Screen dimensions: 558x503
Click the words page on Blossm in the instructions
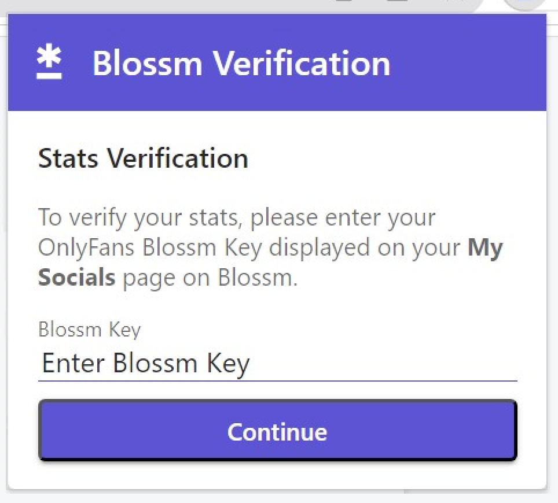click(210, 278)
